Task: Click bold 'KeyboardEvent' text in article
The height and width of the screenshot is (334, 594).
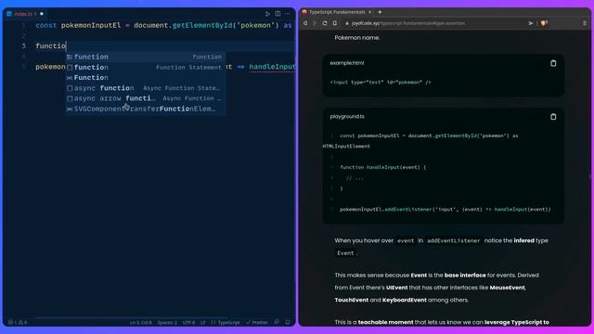Action: [405, 300]
